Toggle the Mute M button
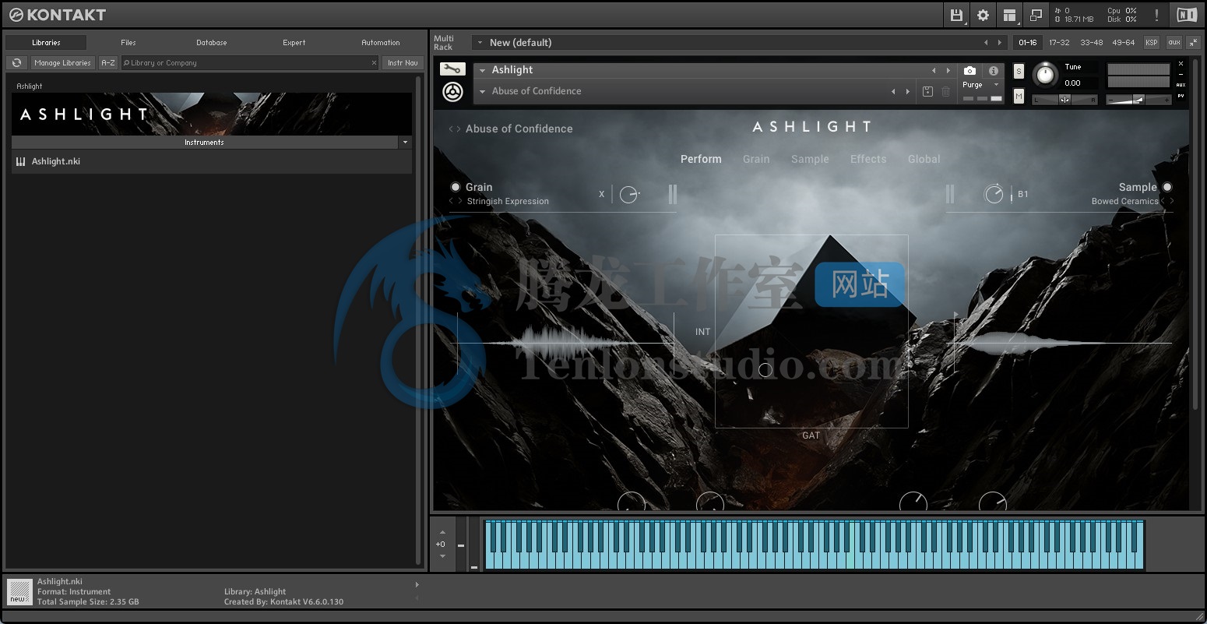Image resolution: width=1207 pixels, height=624 pixels. pyautogui.click(x=1019, y=96)
